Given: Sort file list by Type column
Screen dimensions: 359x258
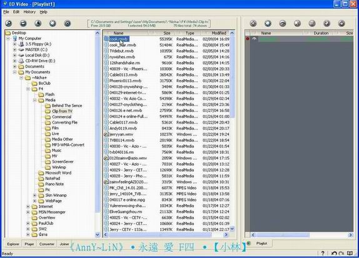Looking at the screenshot, I should point(190,33).
